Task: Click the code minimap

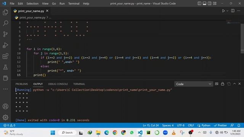Action: (233, 22)
